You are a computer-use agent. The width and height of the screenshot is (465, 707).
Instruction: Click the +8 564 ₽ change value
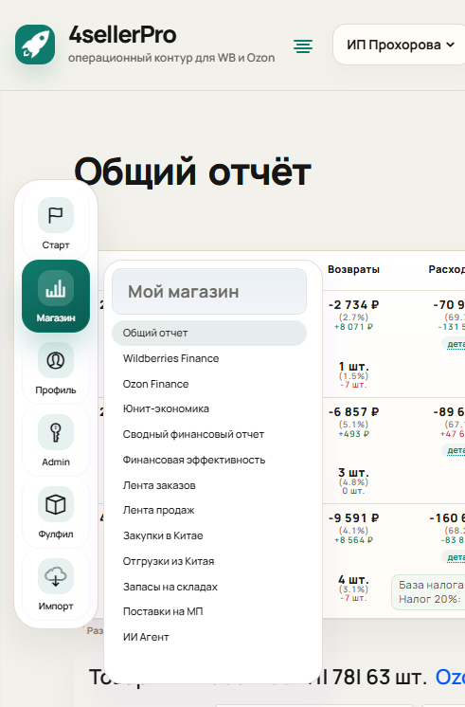(x=353, y=540)
